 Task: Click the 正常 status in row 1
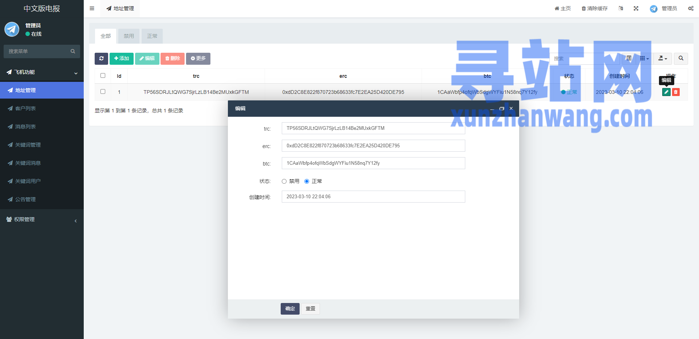[x=569, y=92]
